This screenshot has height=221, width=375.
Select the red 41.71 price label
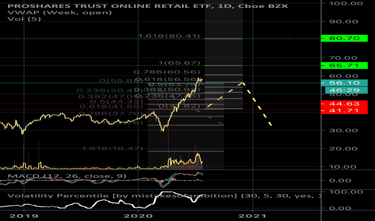[344, 110]
